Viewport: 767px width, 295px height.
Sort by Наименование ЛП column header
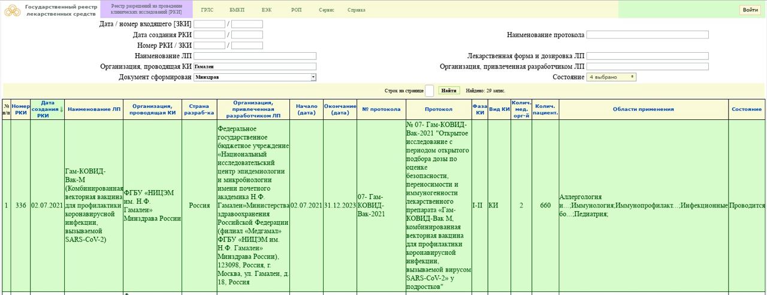pyautogui.click(x=93, y=109)
